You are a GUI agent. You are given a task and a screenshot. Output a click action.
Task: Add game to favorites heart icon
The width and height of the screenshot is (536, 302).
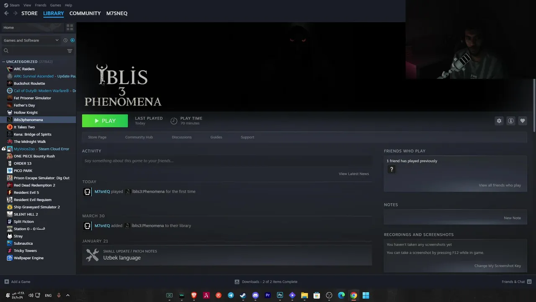(x=523, y=121)
